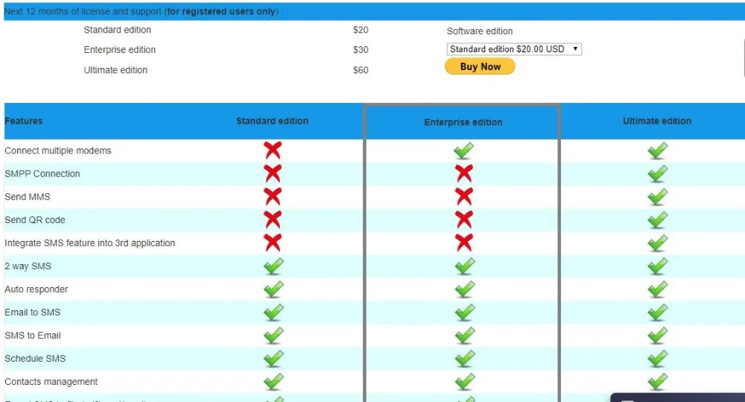Image resolution: width=745 pixels, height=402 pixels.
Task: Click red X for Send QR code Standard
Action: 273,219
